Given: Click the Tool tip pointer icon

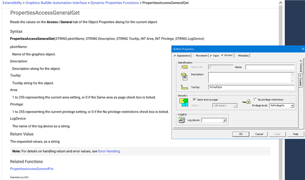Looking at the screenshot, I should point(184,87).
